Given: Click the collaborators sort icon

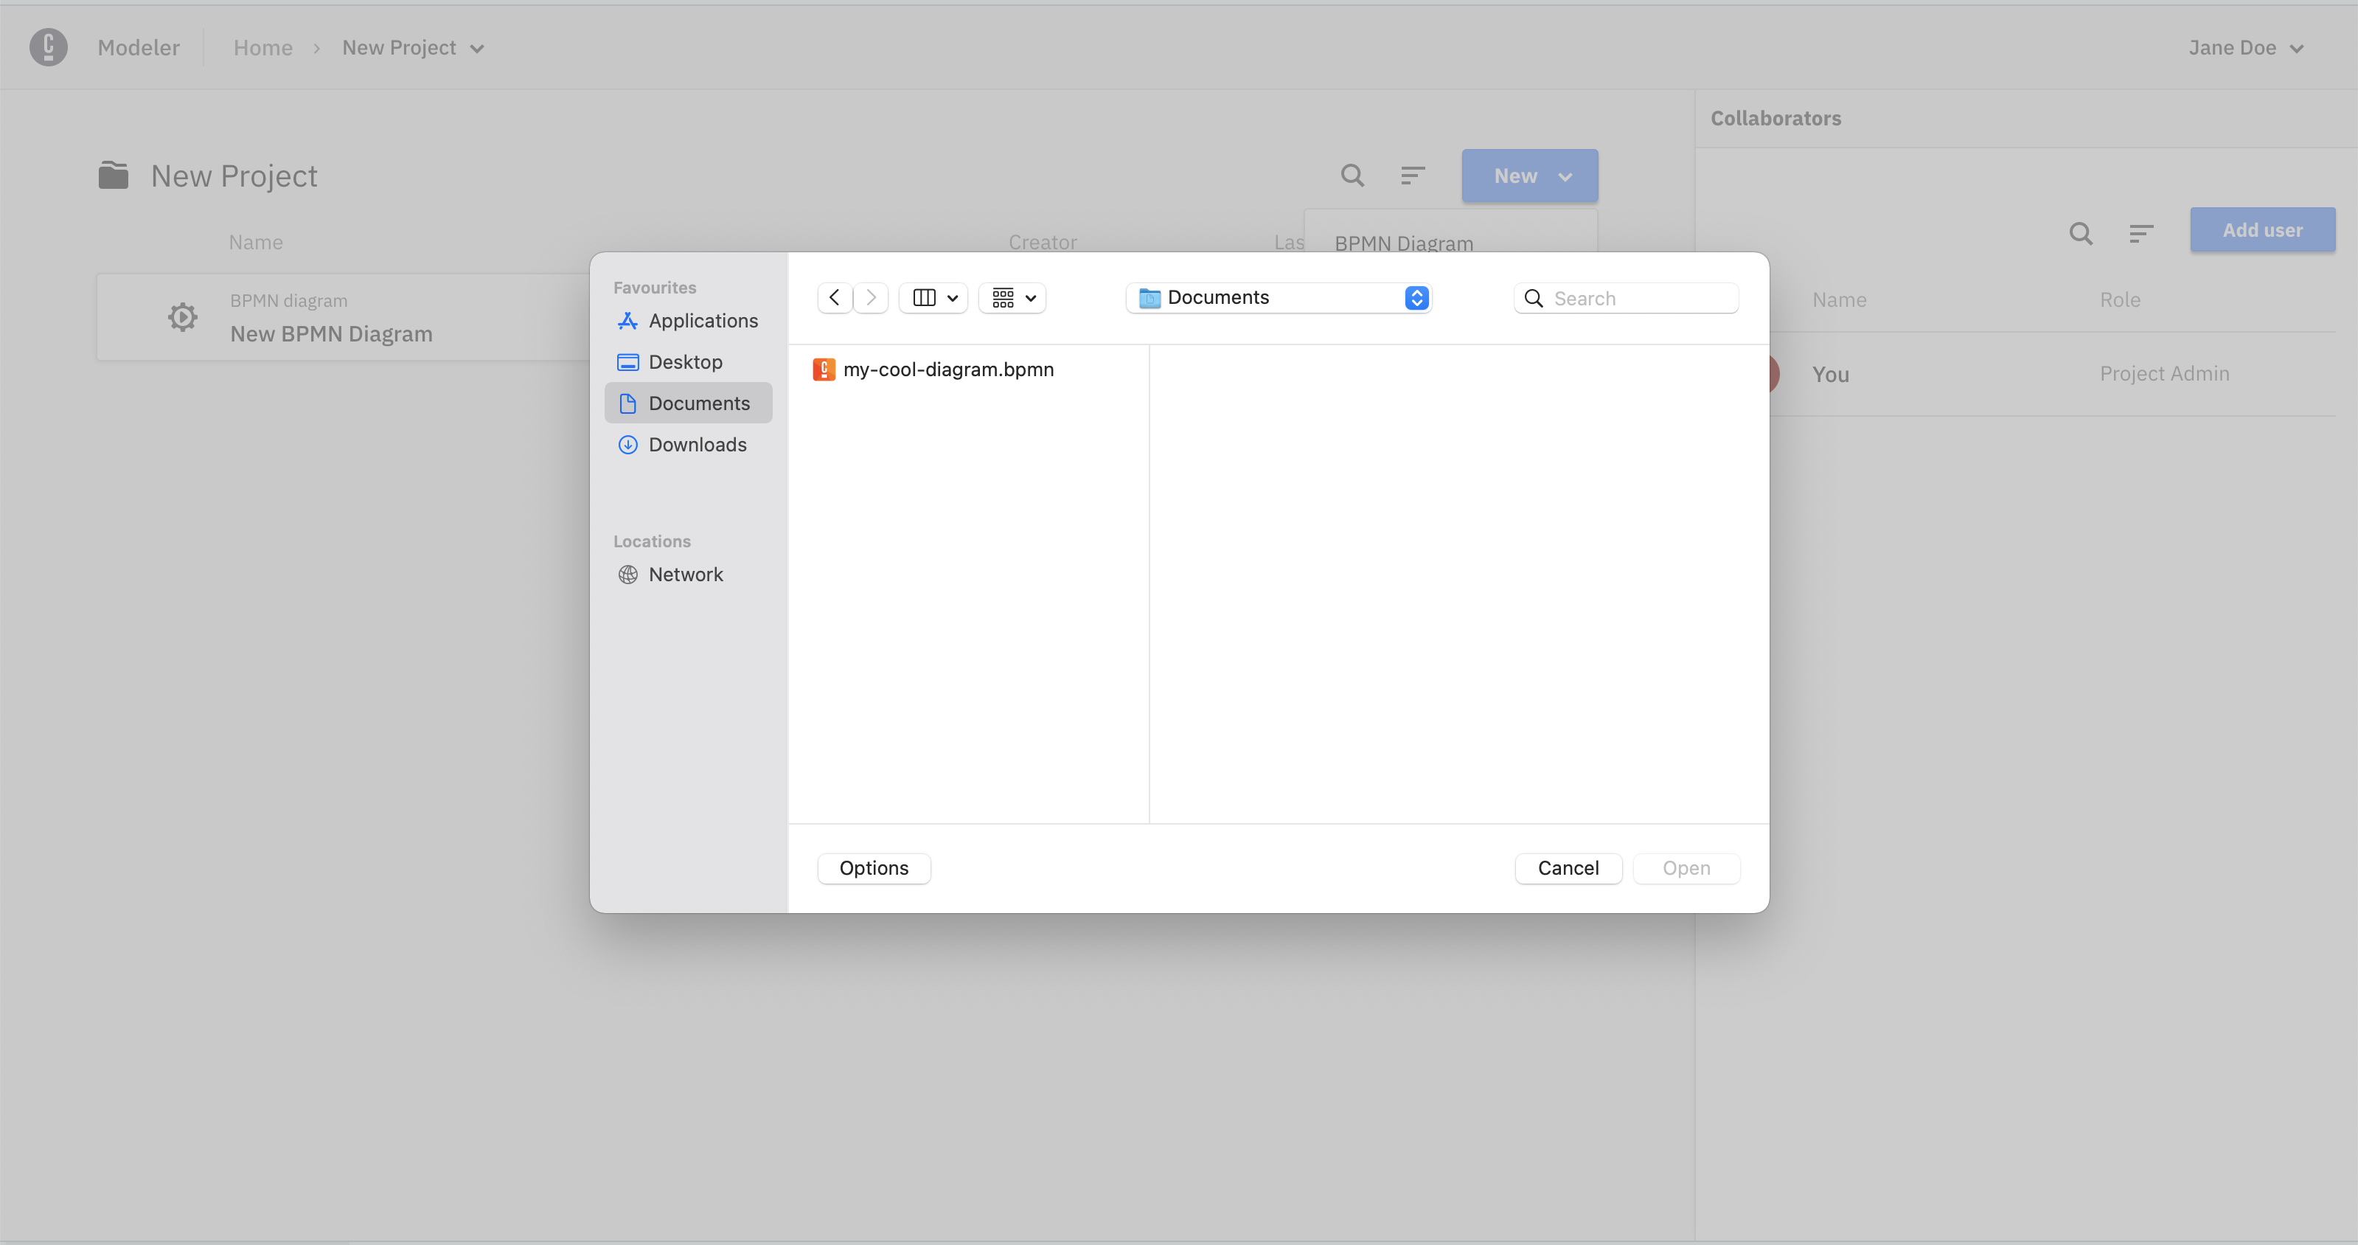Looking at the screenshot, I should tap(2141, 233).
